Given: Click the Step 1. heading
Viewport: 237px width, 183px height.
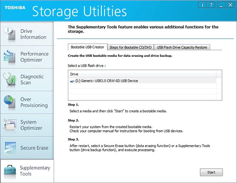Looking at the screenshot, I should point(73,105).
